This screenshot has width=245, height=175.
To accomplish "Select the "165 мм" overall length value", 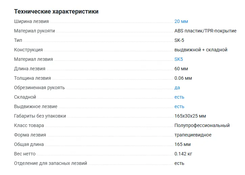I will tap(182, 144).
